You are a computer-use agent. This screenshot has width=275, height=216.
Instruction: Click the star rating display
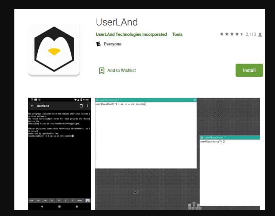pyautogui.click(x=232, y=34)
